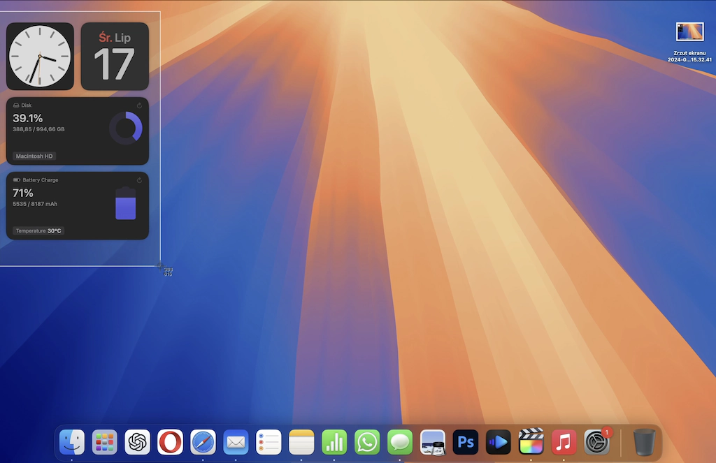Open the Opera browser
The image size is (716, 463).
[x=171, y=442]
